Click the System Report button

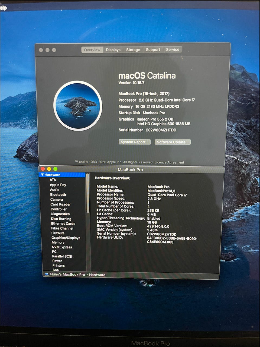135,142
